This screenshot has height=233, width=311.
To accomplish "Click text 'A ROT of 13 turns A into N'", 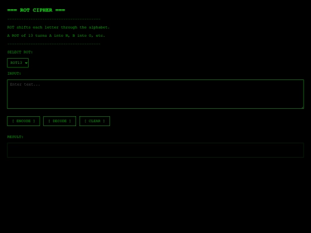I will click(37, 36).
